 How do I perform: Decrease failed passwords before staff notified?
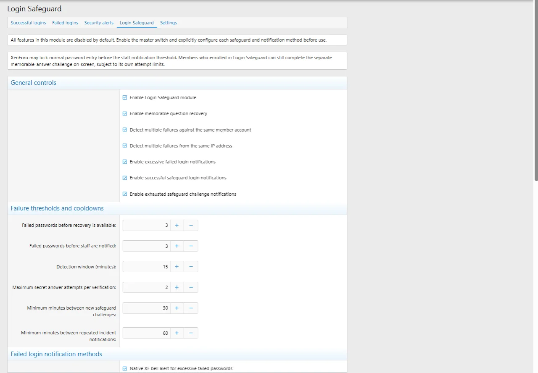click(x=191, y=246)
